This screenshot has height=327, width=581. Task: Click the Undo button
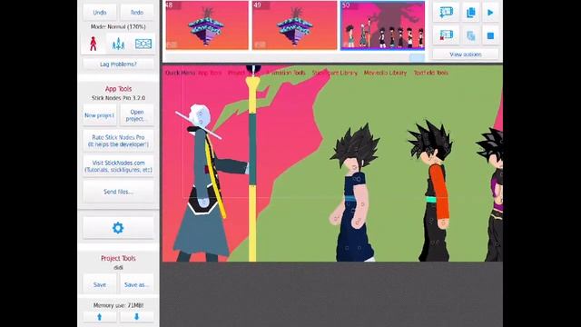[x=99, y=12]
